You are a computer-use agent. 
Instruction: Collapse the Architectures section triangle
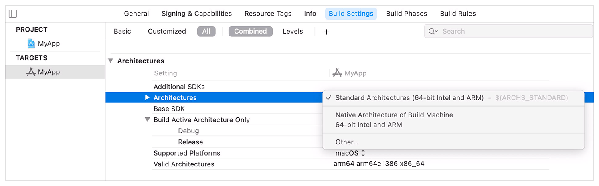point(111,61)
